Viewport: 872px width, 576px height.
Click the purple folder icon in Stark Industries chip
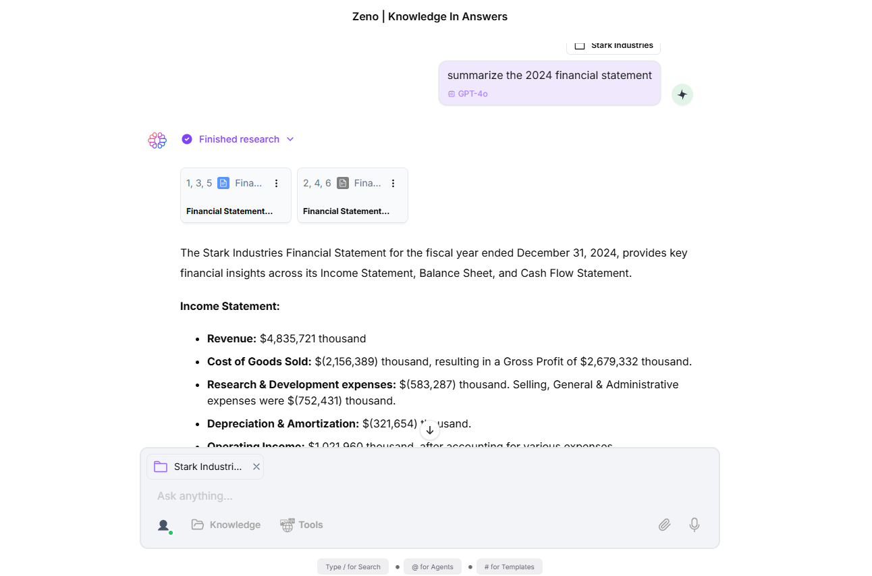(161, 467)
